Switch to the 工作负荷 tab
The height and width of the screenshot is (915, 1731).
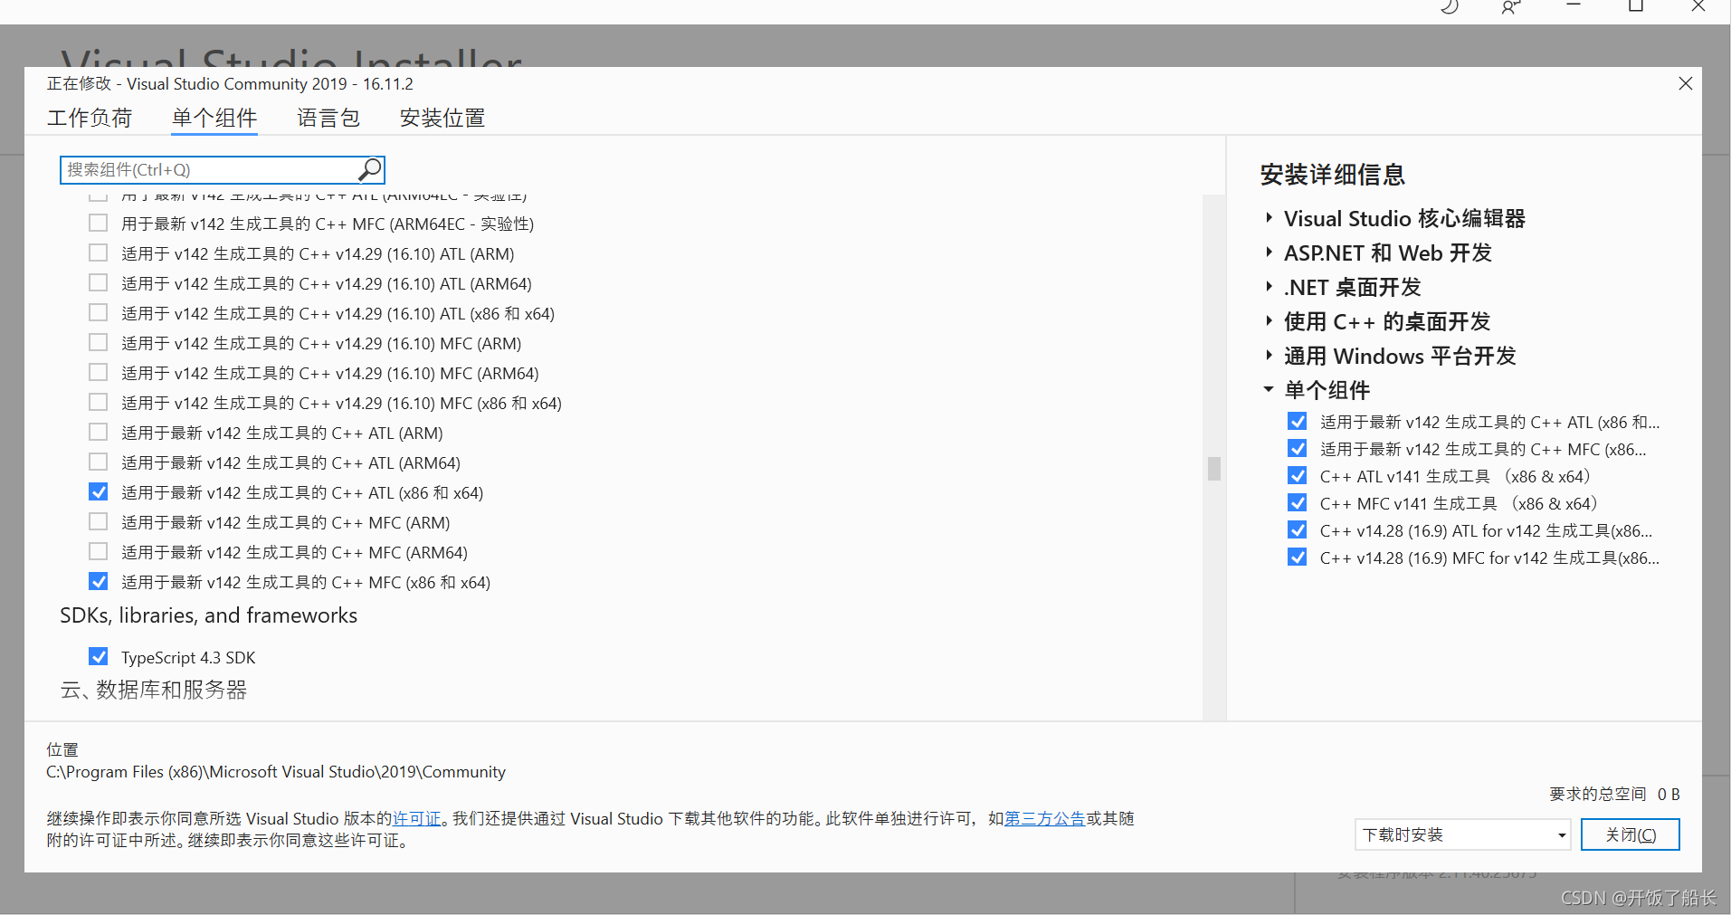click(90, 118)
